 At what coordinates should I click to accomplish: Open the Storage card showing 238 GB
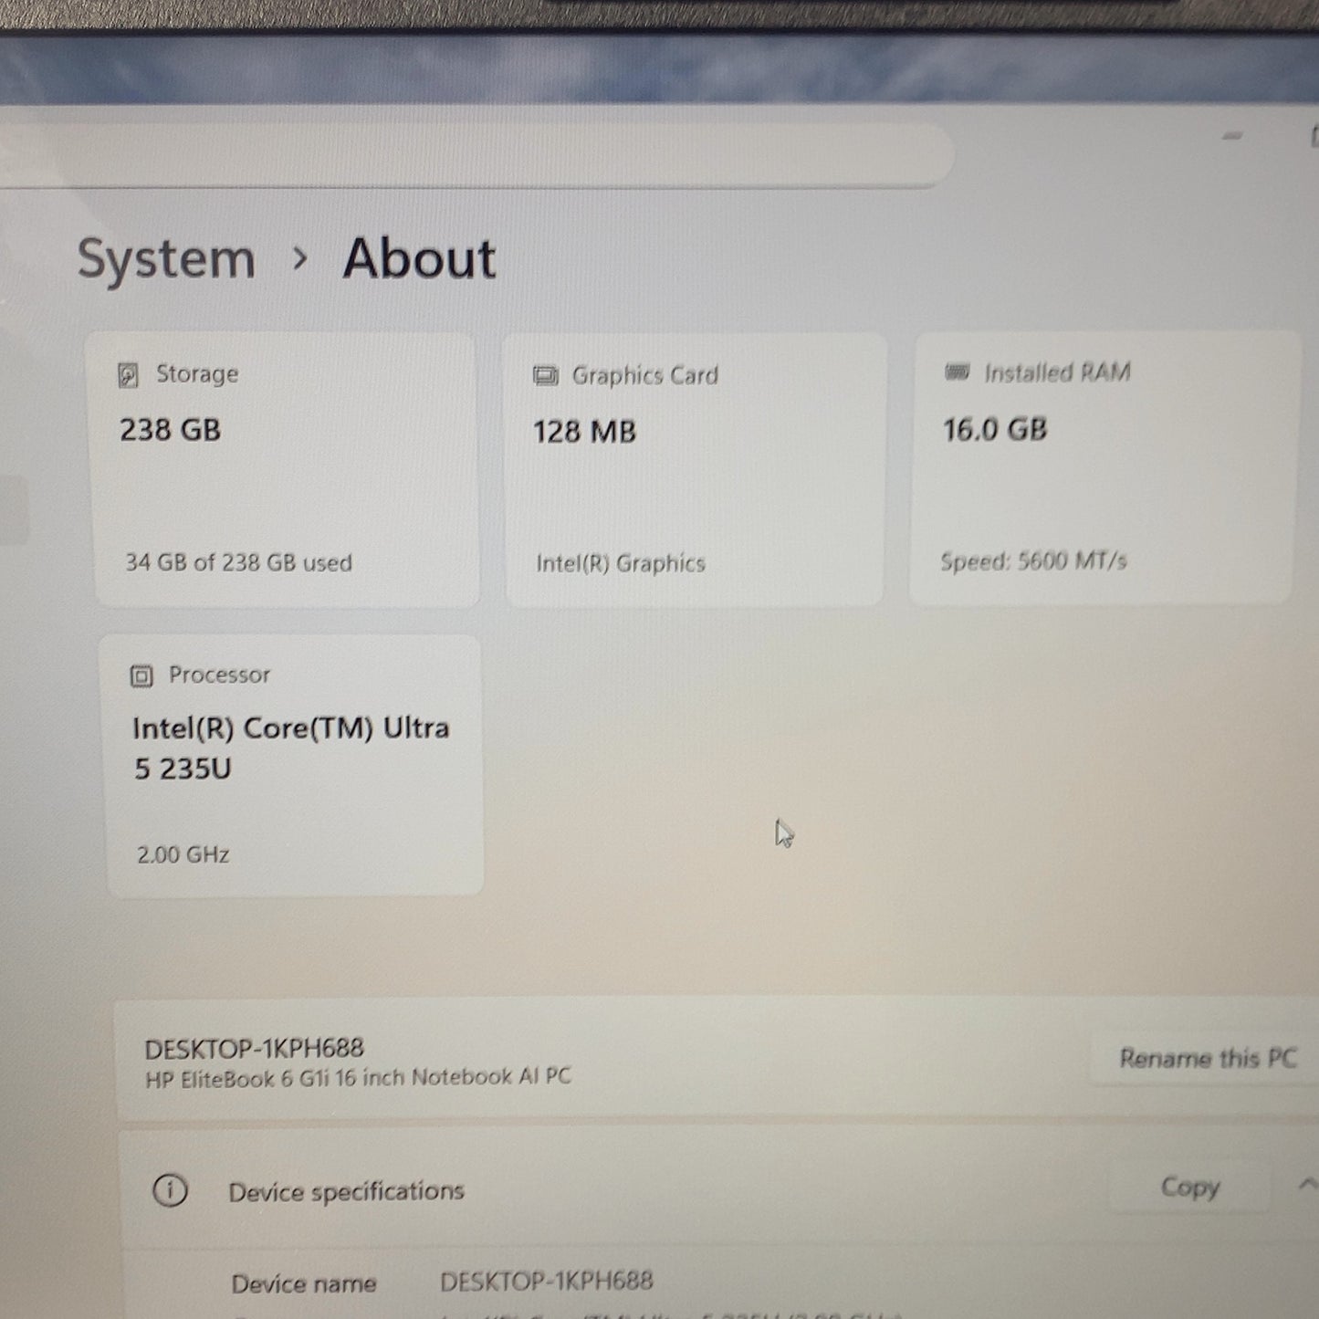285,469
